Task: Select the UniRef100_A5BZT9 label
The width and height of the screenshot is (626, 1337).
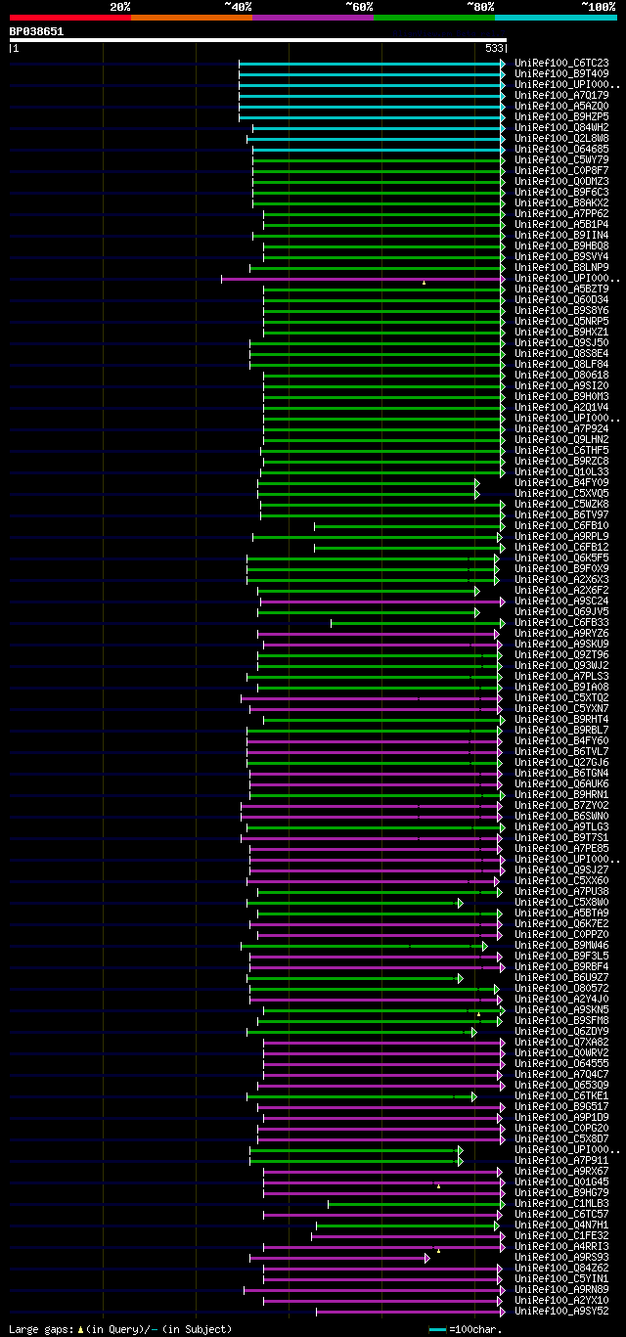Action: pos(561,290)
